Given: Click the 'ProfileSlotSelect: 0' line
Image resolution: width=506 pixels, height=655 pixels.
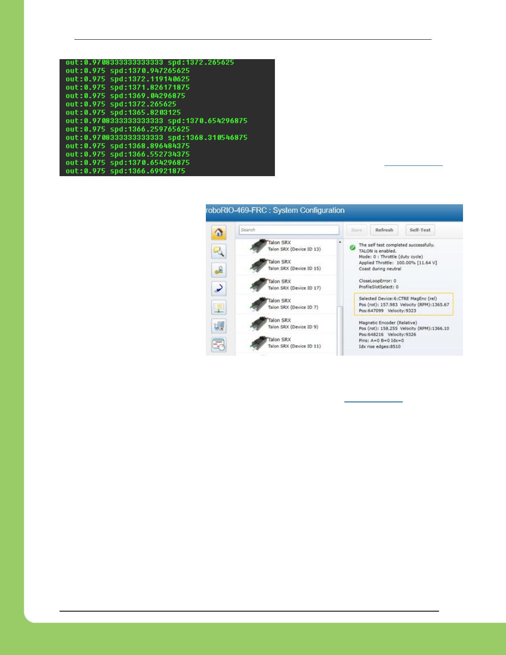Looking at the screenshot, I should [379, 287].
